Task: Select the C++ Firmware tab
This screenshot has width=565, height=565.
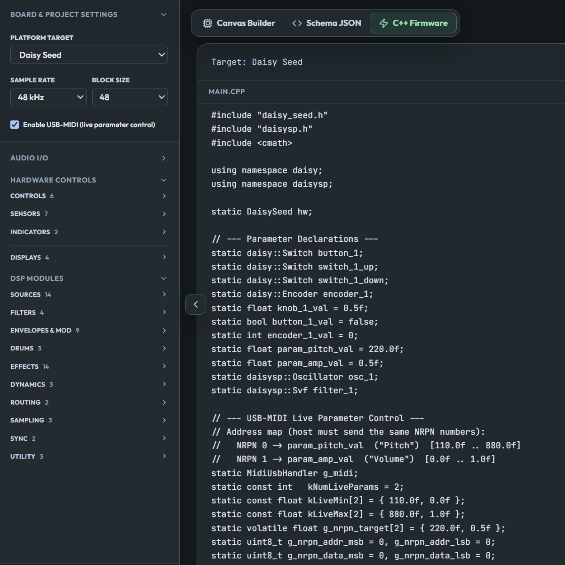Action: click(x=413, y=23)
